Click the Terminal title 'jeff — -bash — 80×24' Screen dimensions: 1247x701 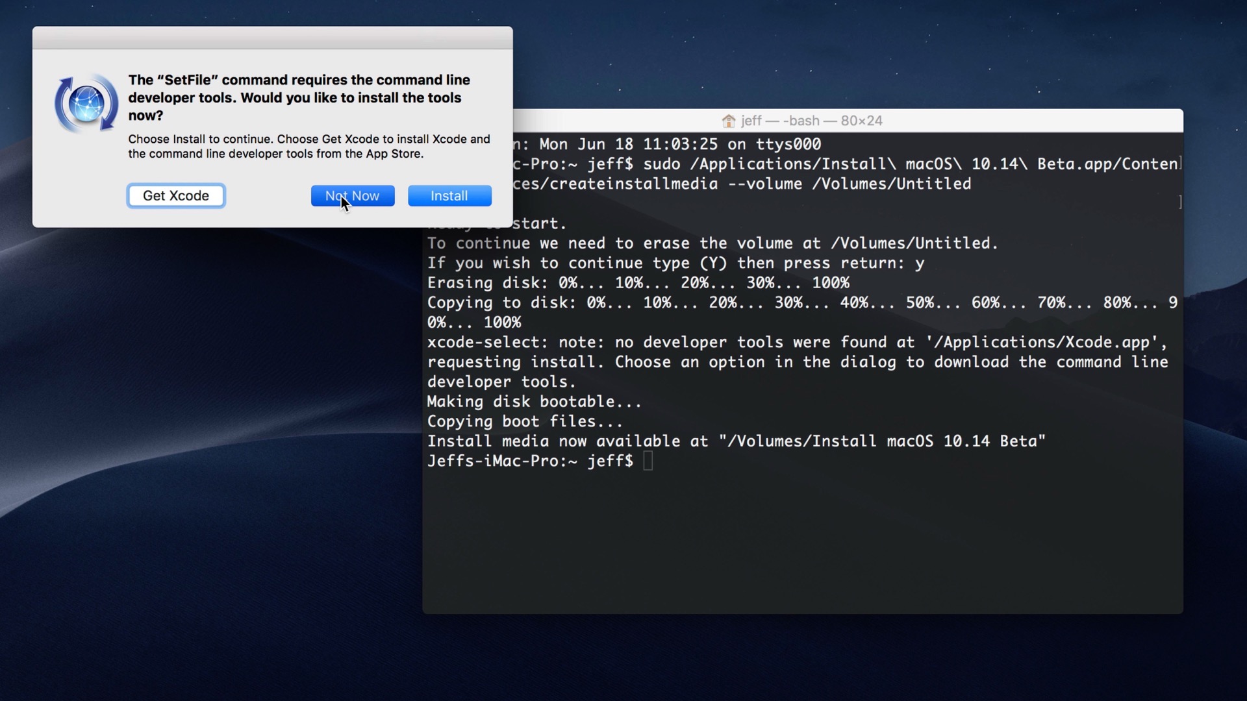point(812,121)
